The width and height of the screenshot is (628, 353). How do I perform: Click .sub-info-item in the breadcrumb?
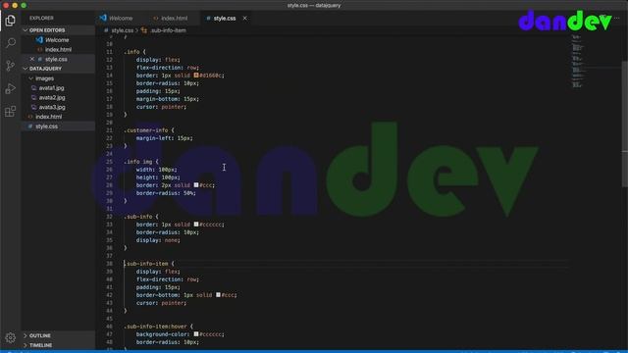(x=168, y=30)
